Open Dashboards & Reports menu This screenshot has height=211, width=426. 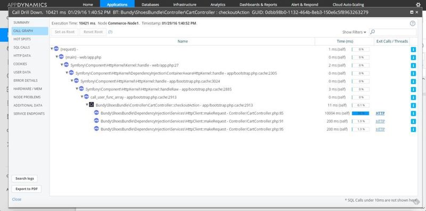258,5
